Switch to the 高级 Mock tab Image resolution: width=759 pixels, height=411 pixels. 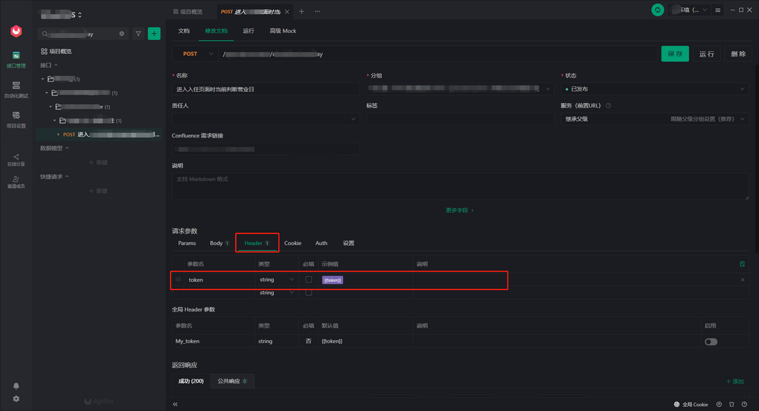(283, 31)
